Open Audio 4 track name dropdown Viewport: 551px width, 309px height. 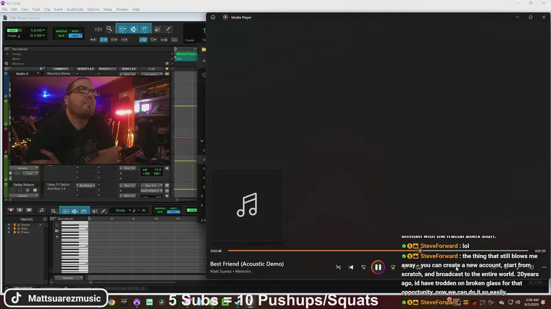tap(38, 74)
